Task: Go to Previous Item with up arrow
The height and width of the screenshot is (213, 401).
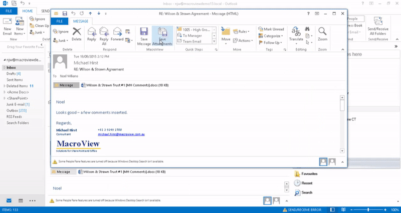Action: 90,13
